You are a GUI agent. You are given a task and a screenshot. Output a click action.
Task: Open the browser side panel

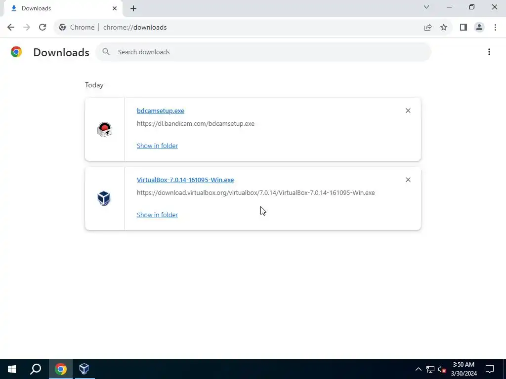pyautogui.click(x=464, y=28)
